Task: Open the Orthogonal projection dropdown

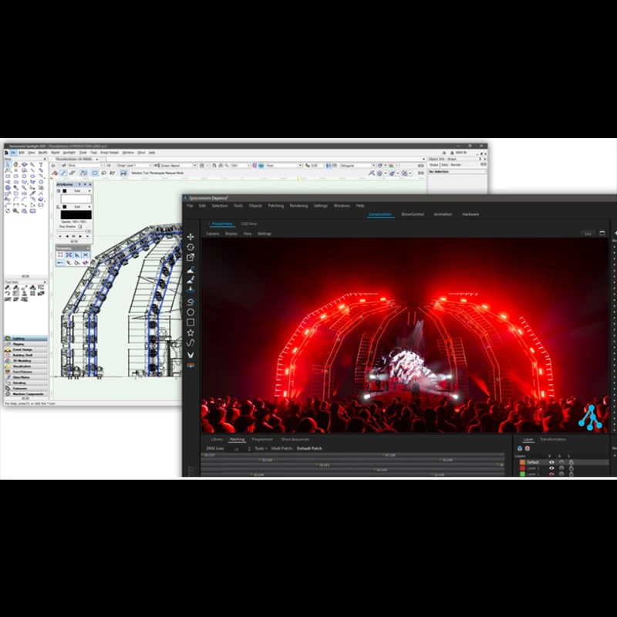Action: click(357, 166)
